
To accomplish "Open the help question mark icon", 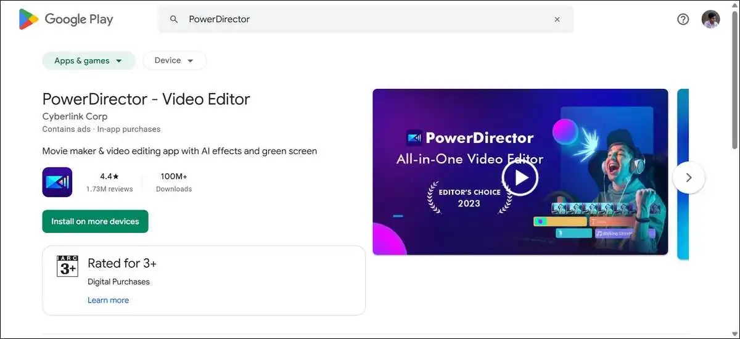I will (683, 19).
